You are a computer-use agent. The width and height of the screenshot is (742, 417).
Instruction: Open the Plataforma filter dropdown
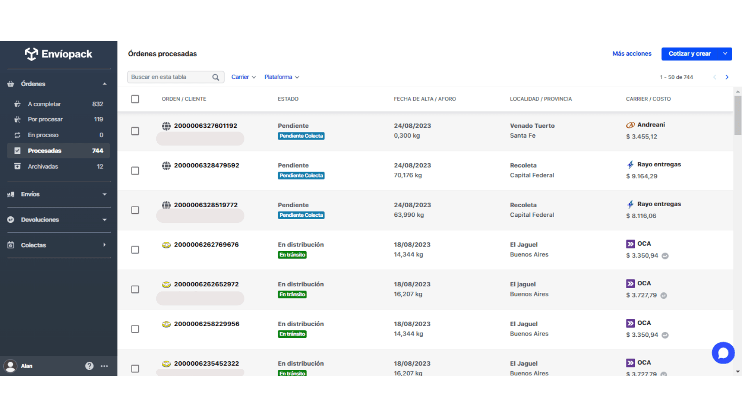click(281, 77)
